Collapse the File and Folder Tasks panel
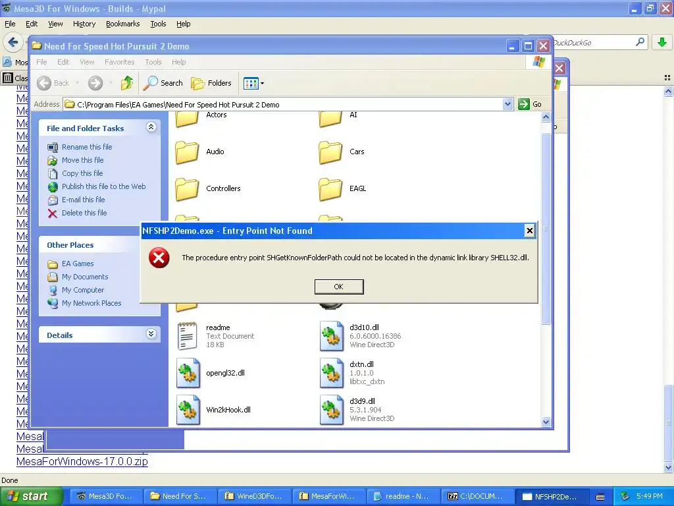The height and width of the screenshot is (506, 674). pyautogui.click(x=151, y=127)
